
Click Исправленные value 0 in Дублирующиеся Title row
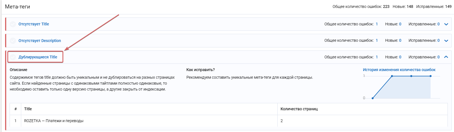438,57
